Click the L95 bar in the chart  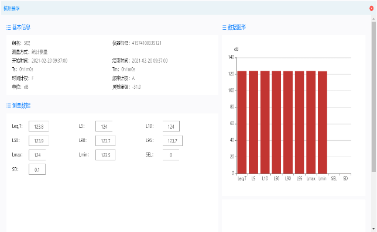pos(300,122)
